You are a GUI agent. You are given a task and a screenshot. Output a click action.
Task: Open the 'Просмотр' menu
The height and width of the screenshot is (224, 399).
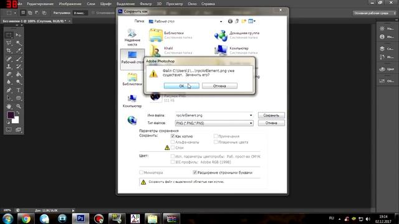coord(175,4)
